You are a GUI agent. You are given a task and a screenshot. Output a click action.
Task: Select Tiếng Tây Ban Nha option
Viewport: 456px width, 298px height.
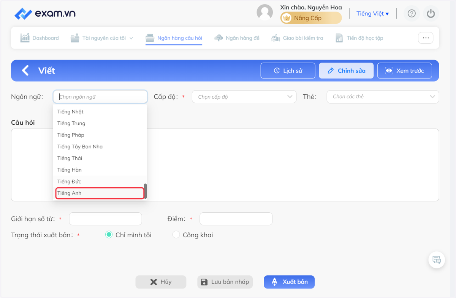[x=100, y=146]
